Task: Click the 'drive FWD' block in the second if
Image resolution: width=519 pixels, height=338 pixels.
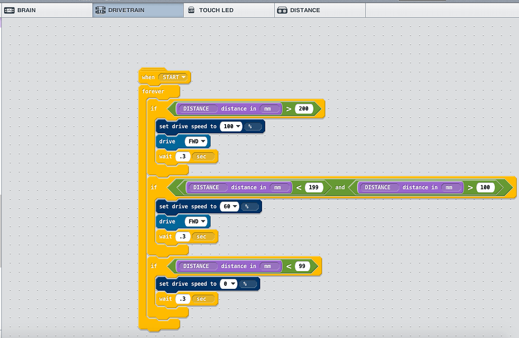Action: point(167,221)
